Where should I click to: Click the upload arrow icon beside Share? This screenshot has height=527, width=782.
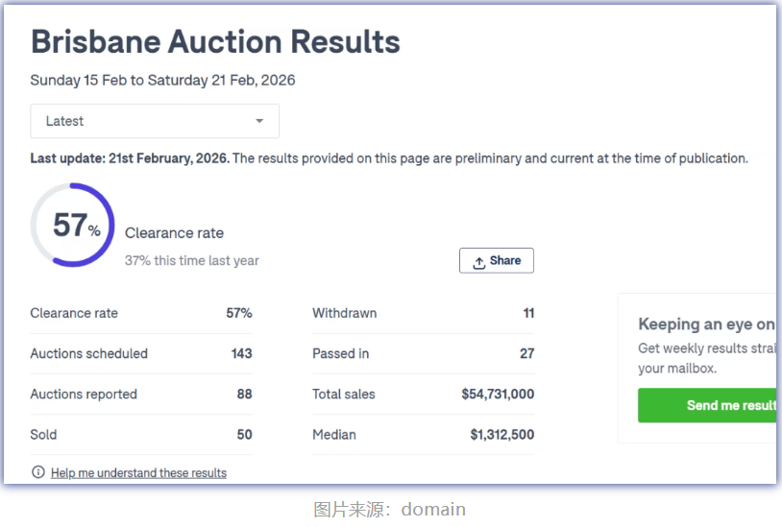(478, 261)
